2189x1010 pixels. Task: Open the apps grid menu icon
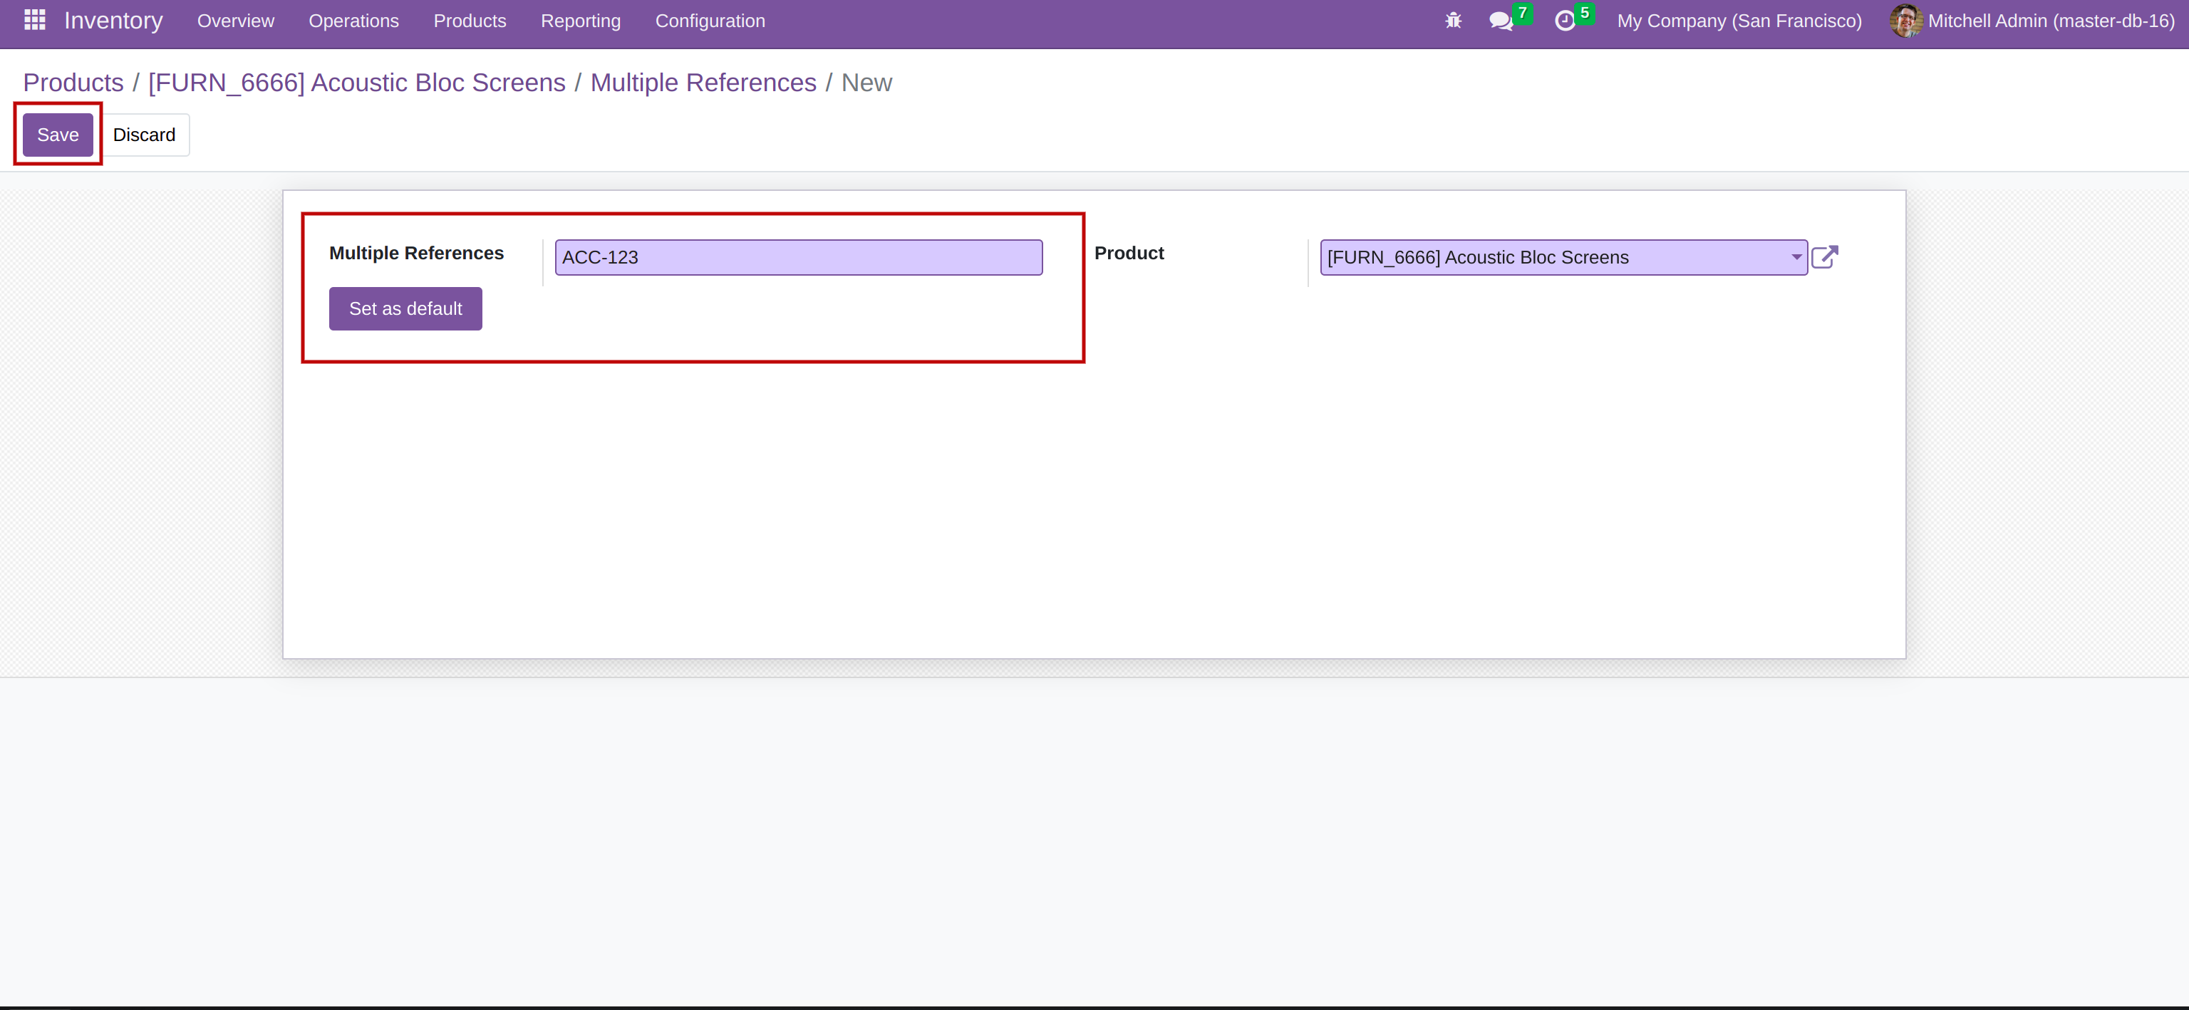pos(34,21)
